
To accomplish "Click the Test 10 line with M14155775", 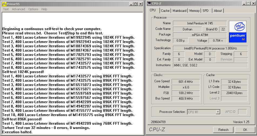I will [68, 115].
